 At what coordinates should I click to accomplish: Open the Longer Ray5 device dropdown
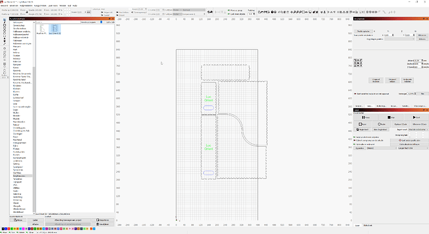click(x=413, y=148)
